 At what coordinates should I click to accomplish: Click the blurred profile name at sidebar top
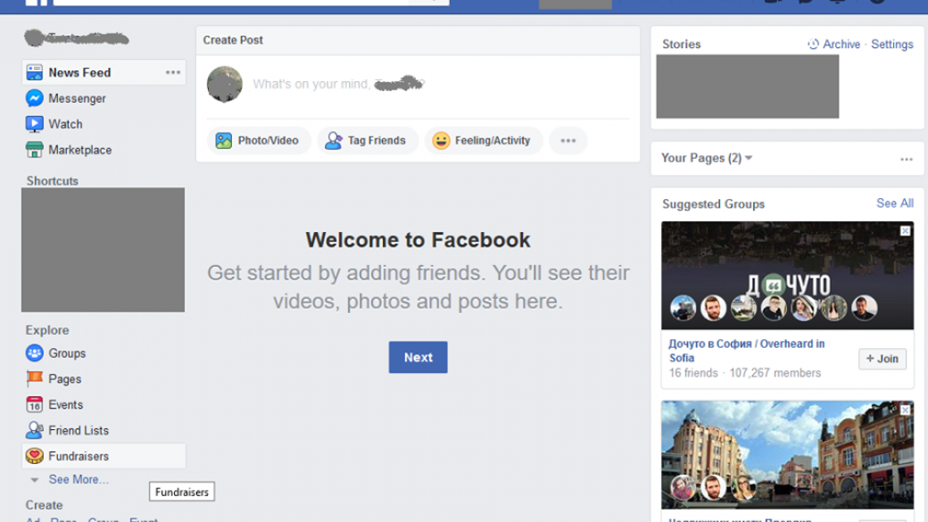[77, 38]
